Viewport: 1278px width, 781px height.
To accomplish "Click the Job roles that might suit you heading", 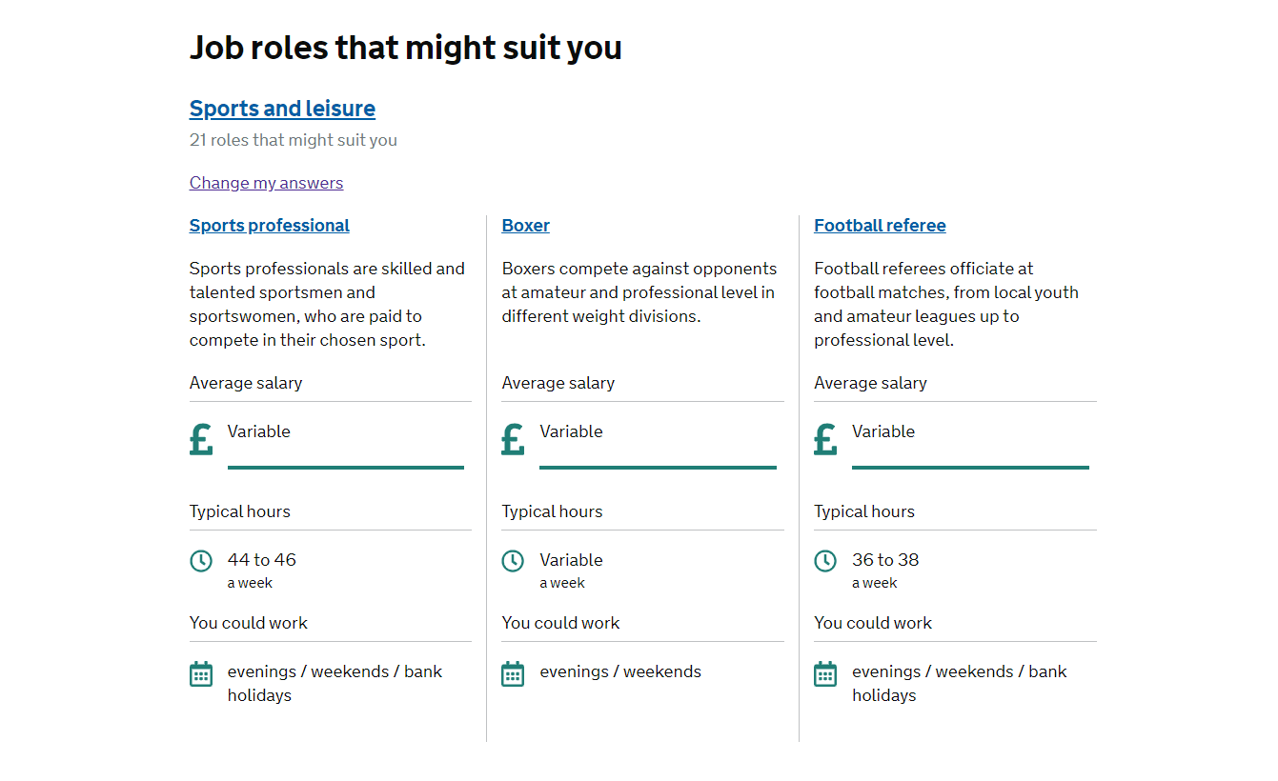I will pyautogui.click(x=405, y=48).
